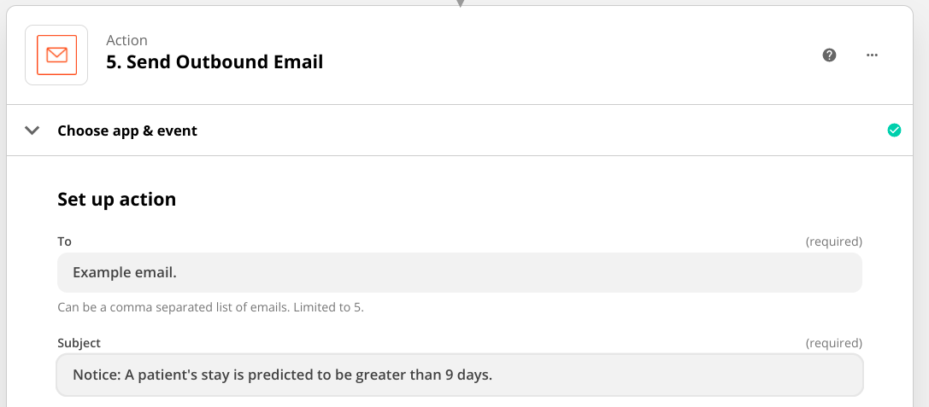The height and width of the screenshot is (407, 929).
Task: Rename step via '5. Send Outbound Email' title
Action: pos(215,61)
